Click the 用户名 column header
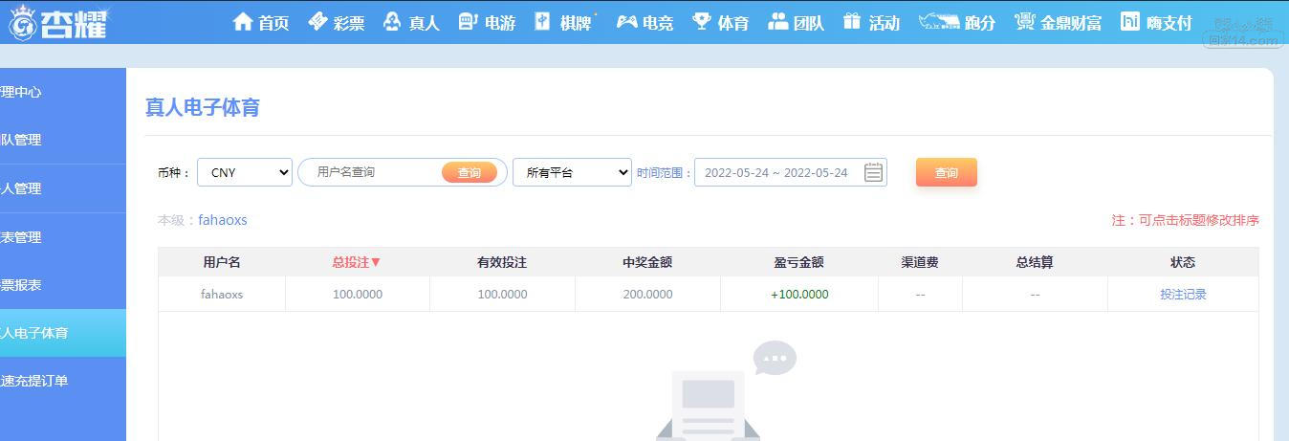 [222, 262]
